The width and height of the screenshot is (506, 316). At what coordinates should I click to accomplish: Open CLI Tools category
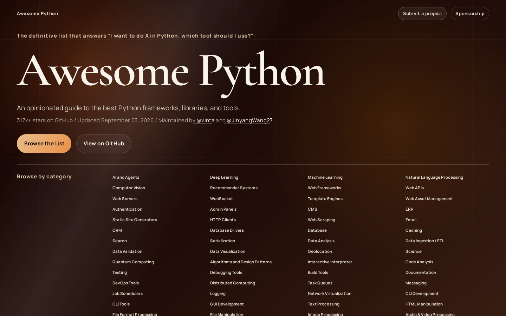(x=121, y=304)
